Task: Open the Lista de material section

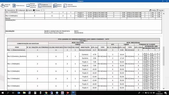Action: point(57,6)
